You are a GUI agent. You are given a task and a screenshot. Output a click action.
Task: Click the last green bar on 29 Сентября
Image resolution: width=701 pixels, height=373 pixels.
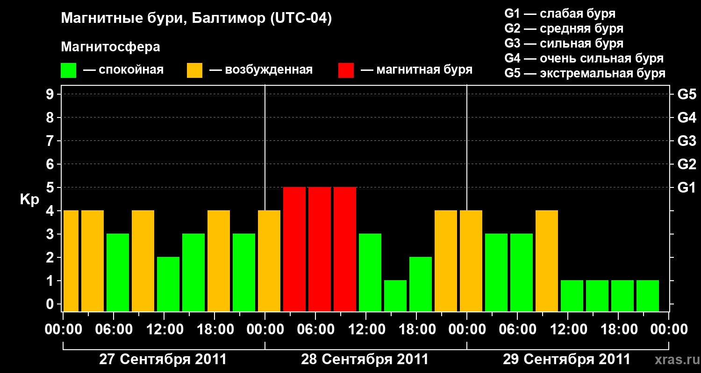pos(648,296)
